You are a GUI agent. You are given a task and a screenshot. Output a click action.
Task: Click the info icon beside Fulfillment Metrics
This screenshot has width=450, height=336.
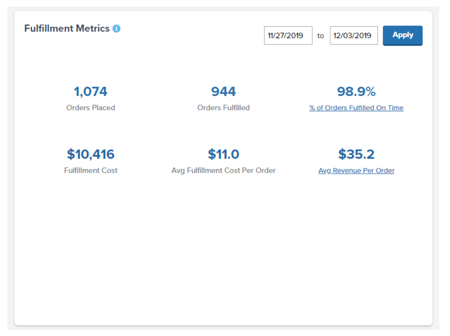click(116, 29)
